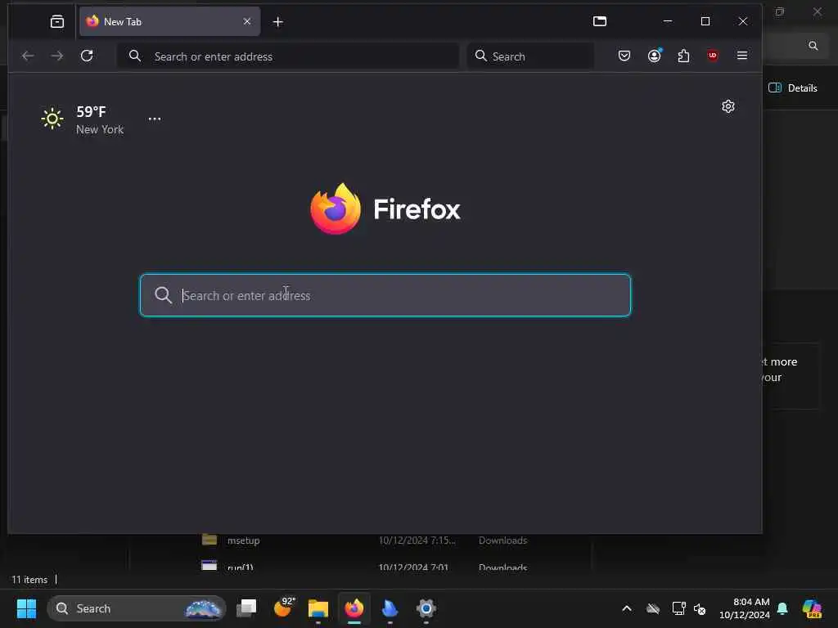Screen dimensions: 838x628
Task: Click the 11 items status text
Action: point(29,580)
